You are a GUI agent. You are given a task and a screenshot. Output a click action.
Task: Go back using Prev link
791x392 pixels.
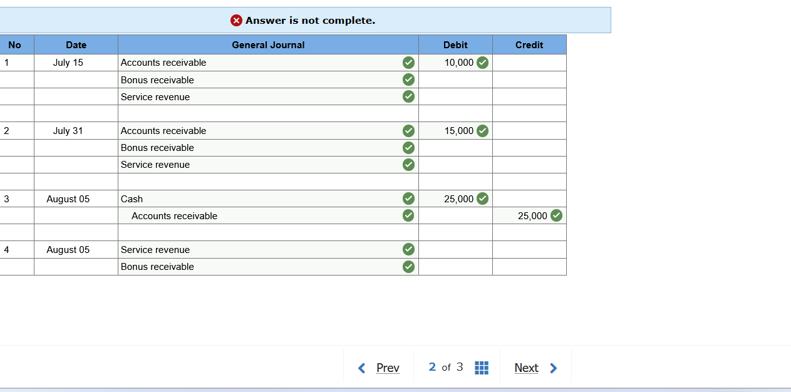(388, 368)
